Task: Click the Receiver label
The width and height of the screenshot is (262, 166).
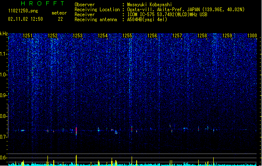Action: pos(85,15)
